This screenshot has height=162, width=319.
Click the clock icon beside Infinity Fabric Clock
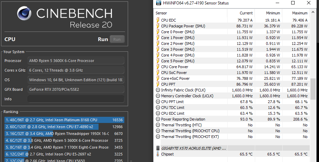point(158,90)
